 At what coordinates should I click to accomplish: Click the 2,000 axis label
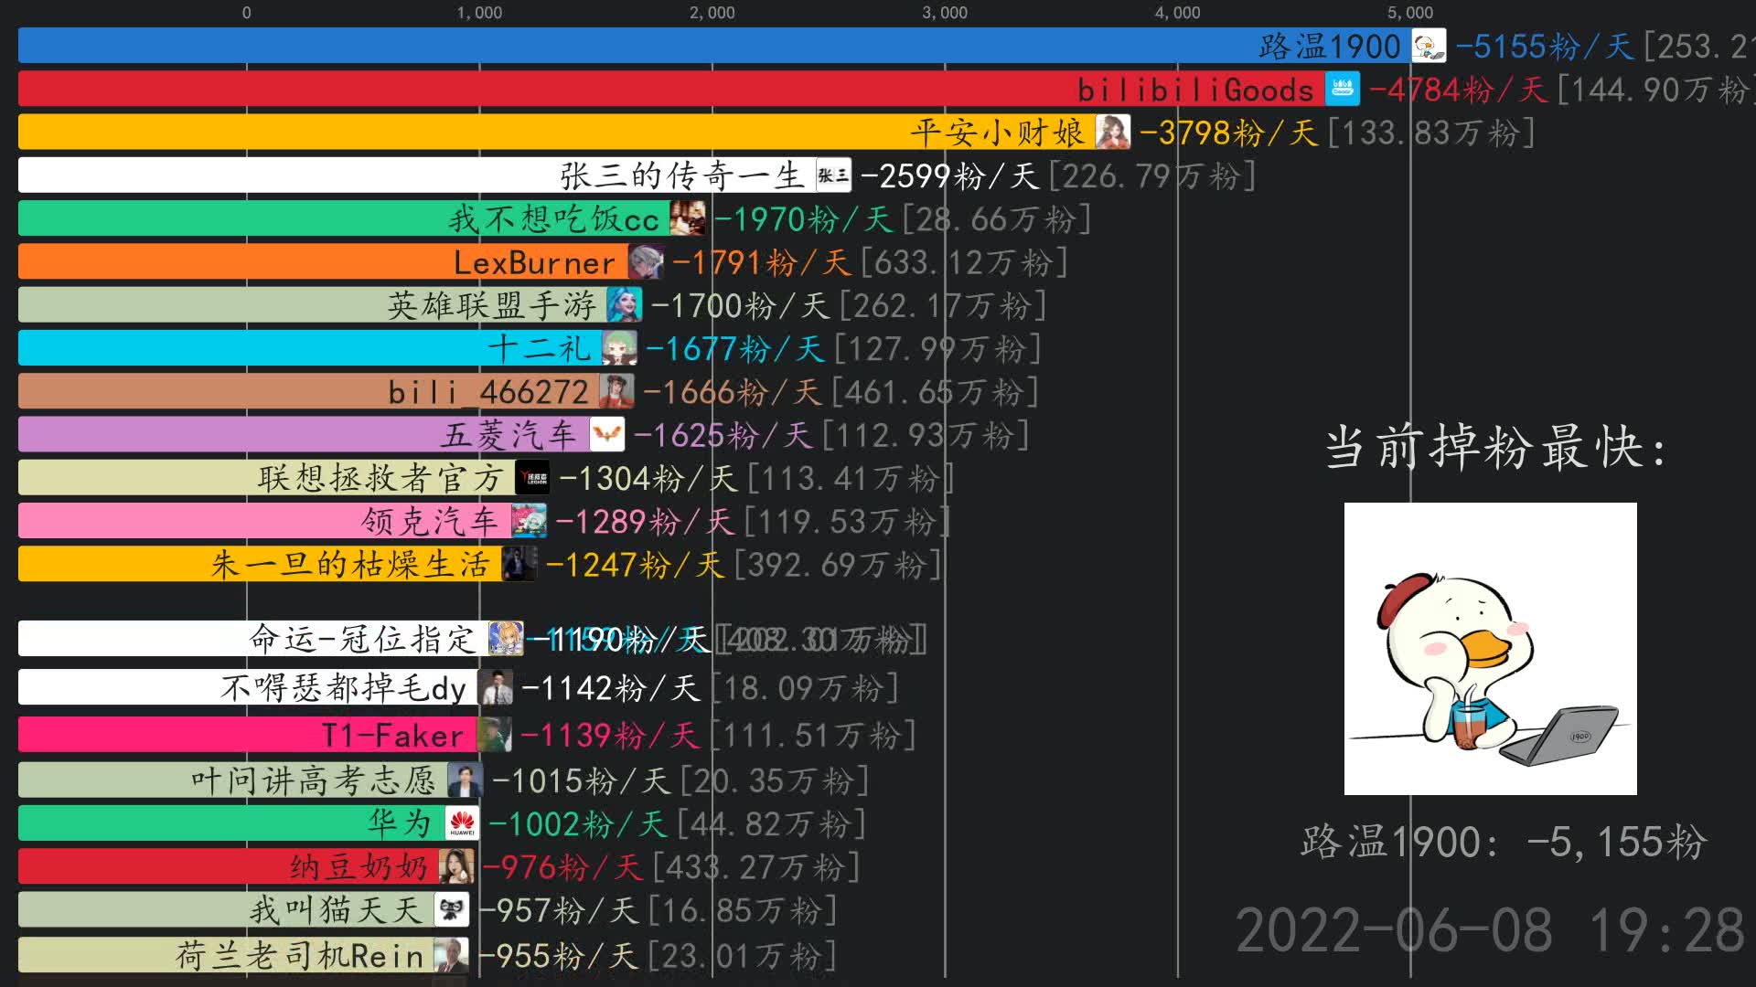[x=712, y=13]
